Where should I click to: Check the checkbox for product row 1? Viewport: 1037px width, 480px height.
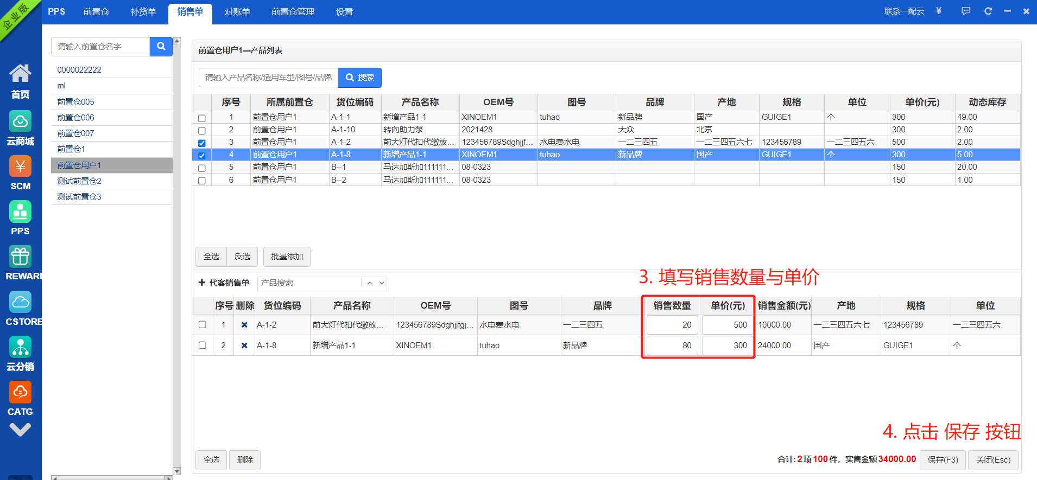(x=202, y=118)
